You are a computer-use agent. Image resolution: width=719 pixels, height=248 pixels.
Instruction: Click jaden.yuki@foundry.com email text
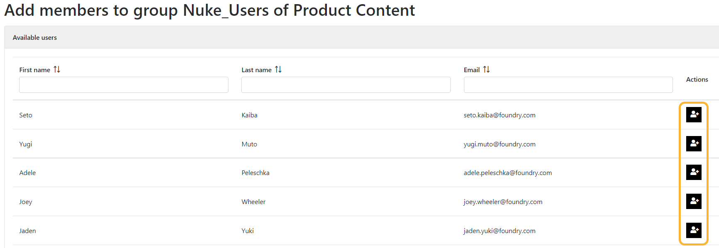click(x=499, y=231)
